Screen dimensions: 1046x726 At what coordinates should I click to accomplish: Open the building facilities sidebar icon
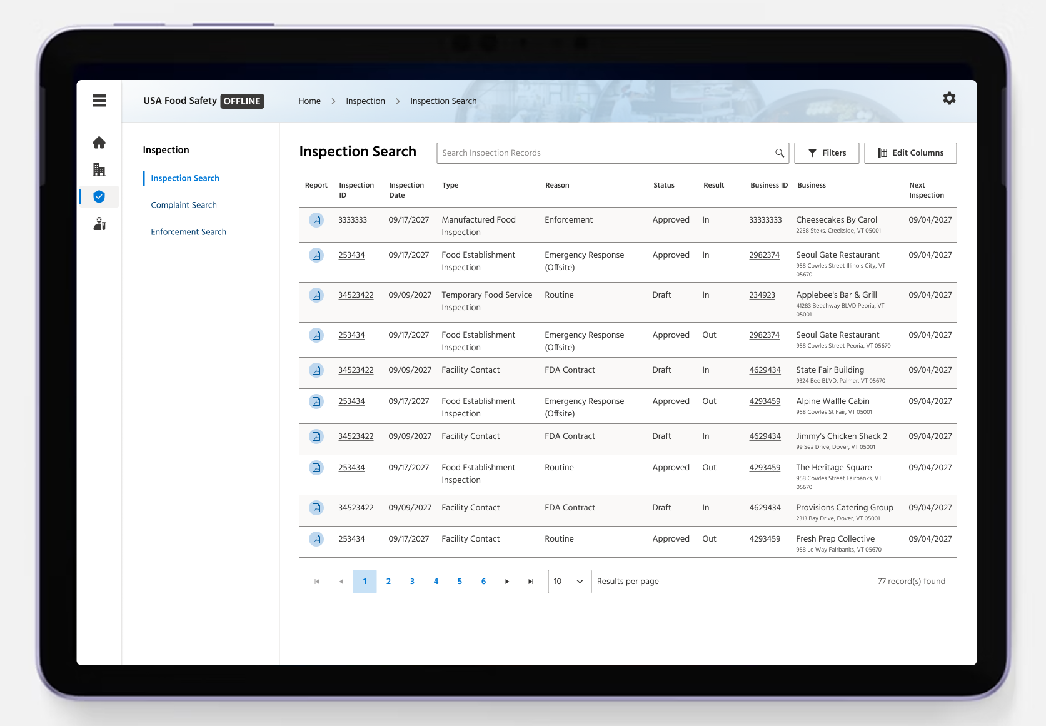click(x=99, y=169)
